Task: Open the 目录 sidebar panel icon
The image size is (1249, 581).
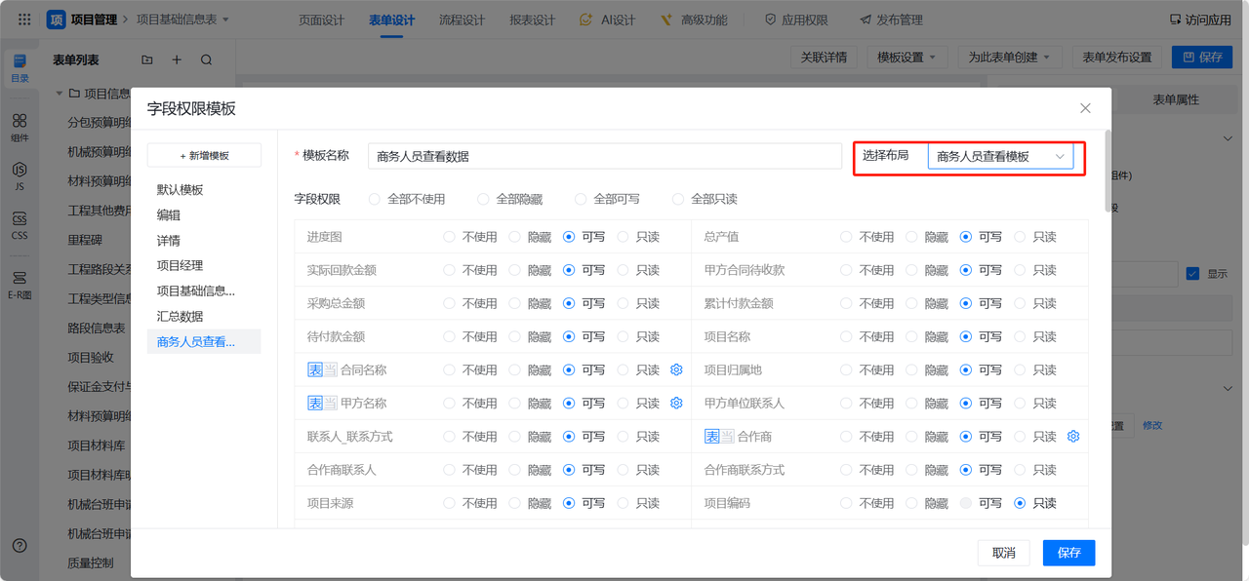Action: click(20, 67)
